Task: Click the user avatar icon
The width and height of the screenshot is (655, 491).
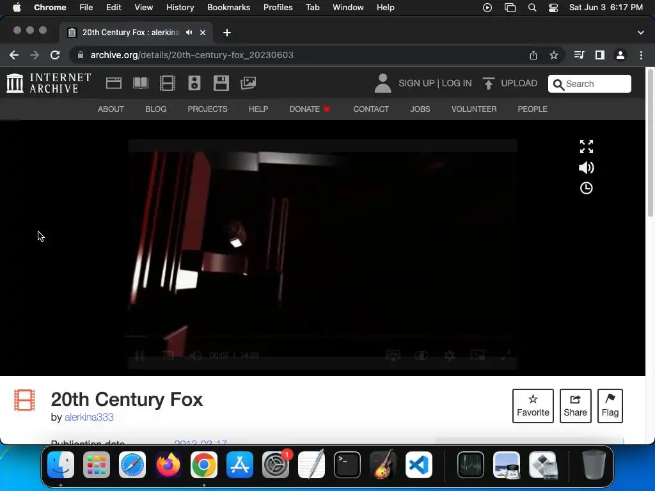Action: (x=383, y=83)
